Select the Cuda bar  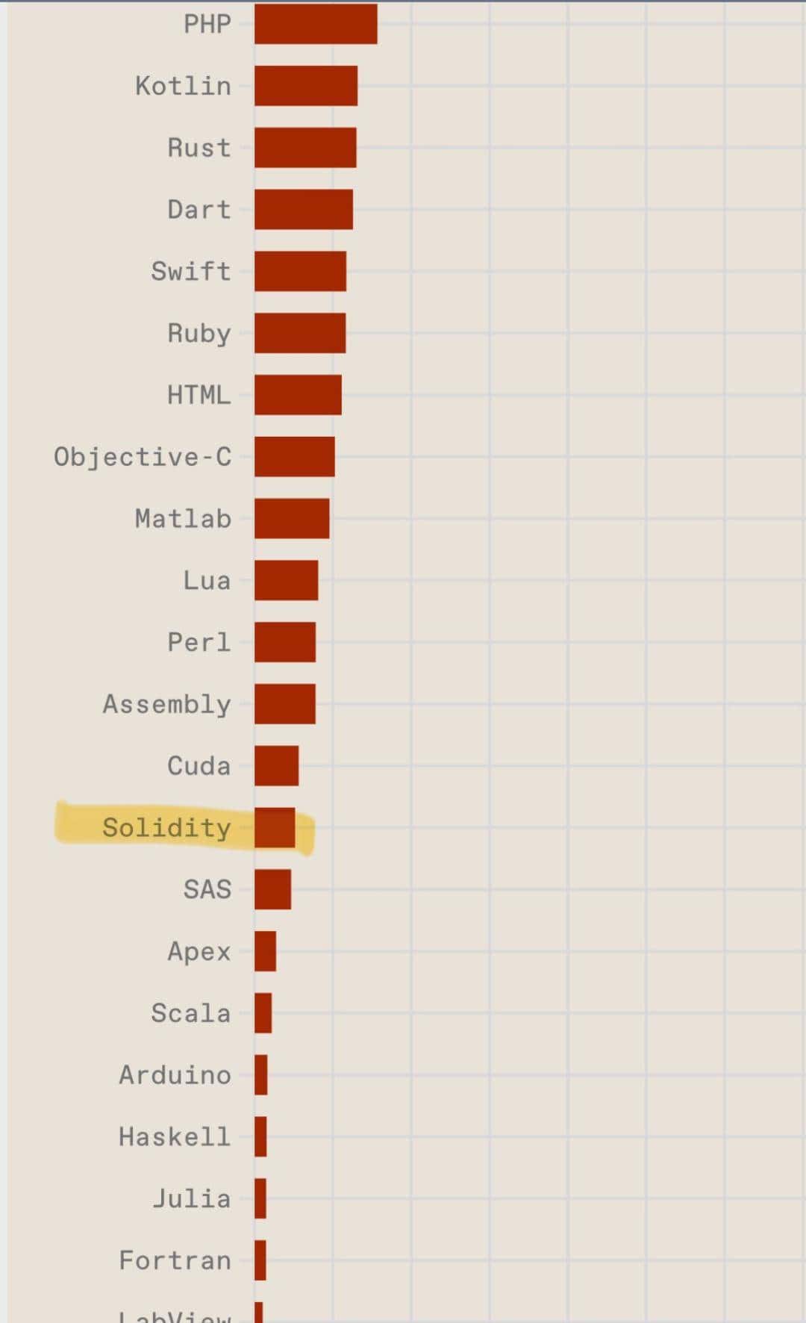pyautogui.click(x=276, y=765)
